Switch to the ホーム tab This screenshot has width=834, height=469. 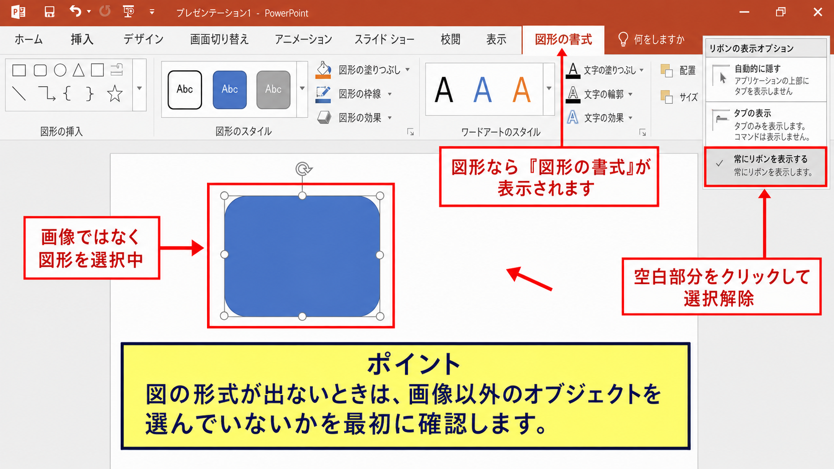click(28, 39)
